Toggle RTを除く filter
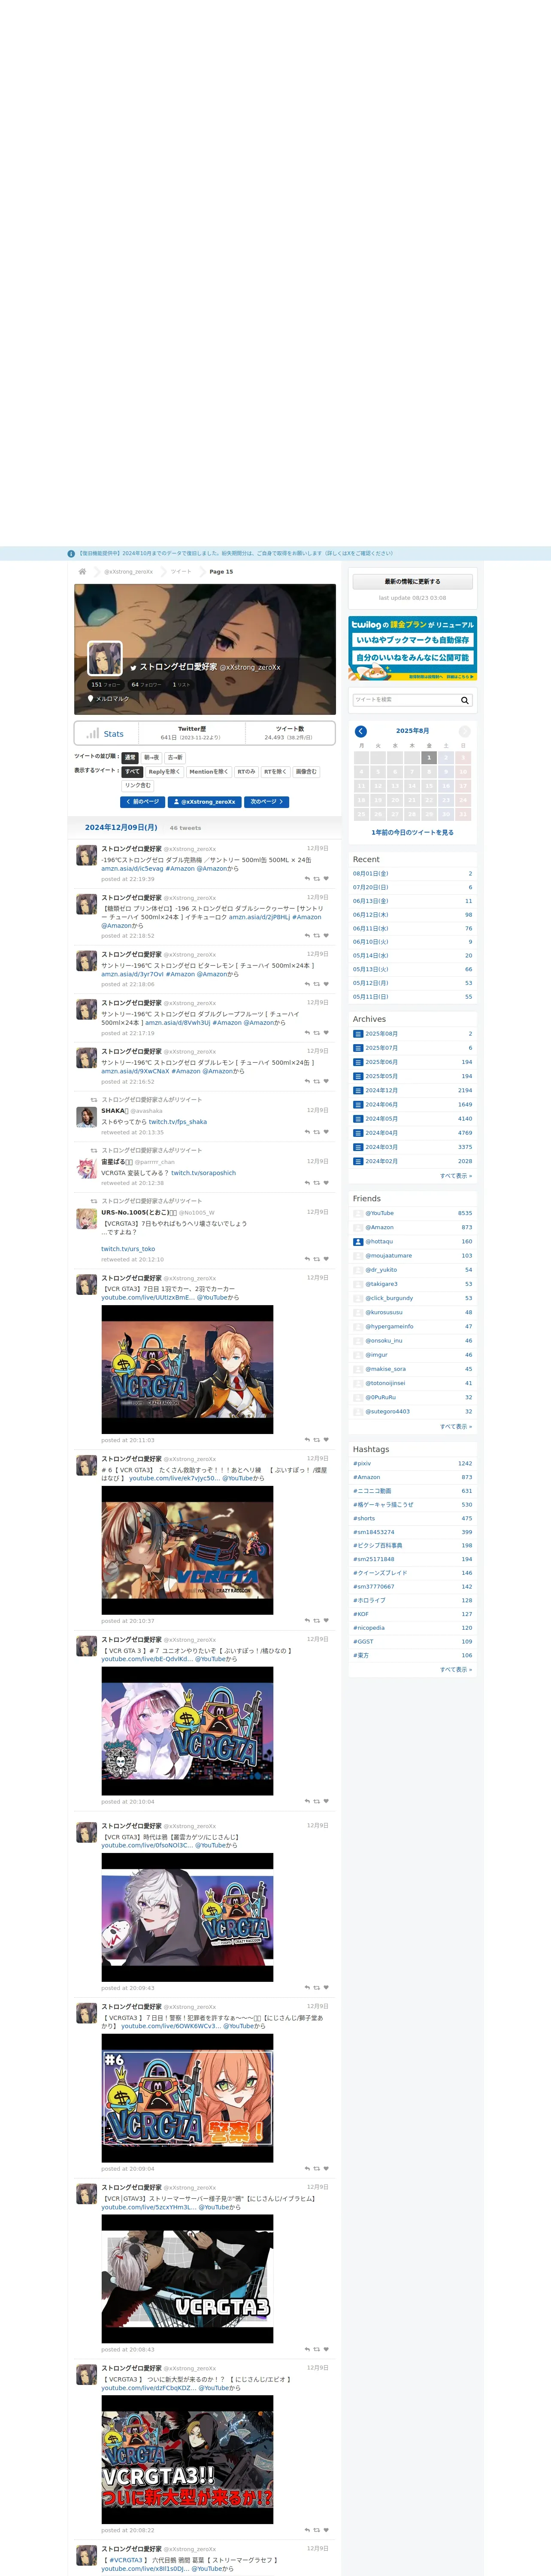The width and height of the screenshot is (551, 2576). point(275,772)
